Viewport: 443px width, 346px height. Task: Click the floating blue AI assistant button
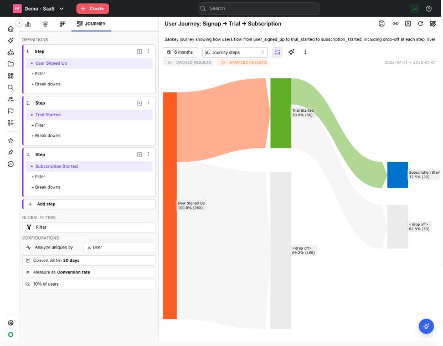click(426, 327)
